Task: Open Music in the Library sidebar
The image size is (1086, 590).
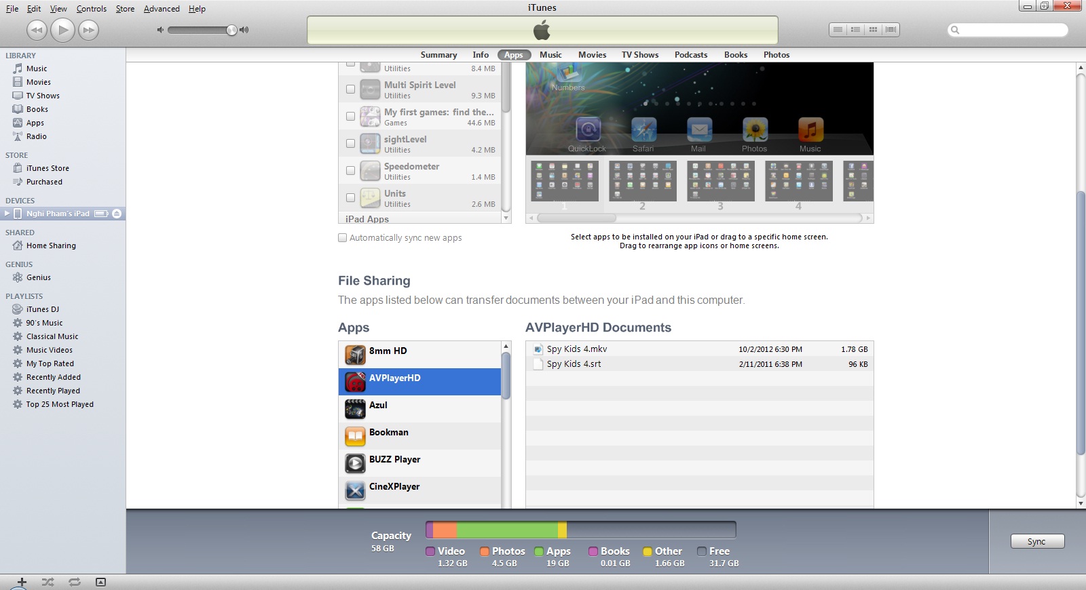Action: point(37,68)
